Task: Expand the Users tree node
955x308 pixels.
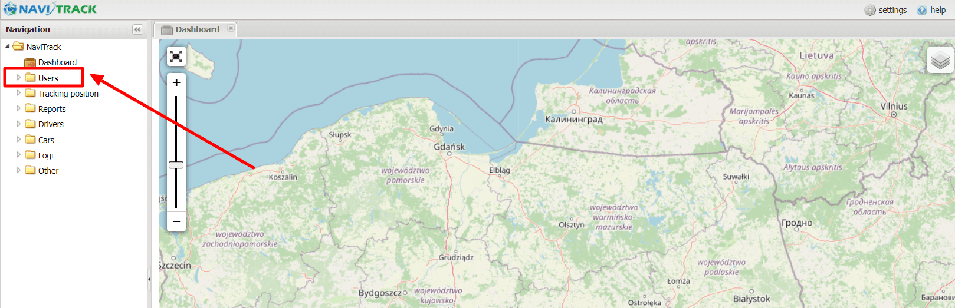Action: (18, 77)
